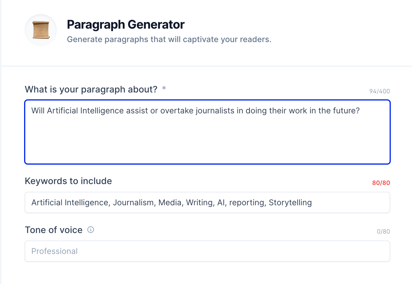Click the 'Keywords to include' label
This screenshot has width=412, height=284.
point(68,181)
